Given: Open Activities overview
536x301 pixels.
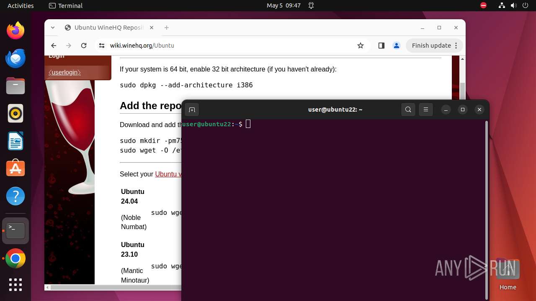Looking at the screenshot, I should point(21,5).
